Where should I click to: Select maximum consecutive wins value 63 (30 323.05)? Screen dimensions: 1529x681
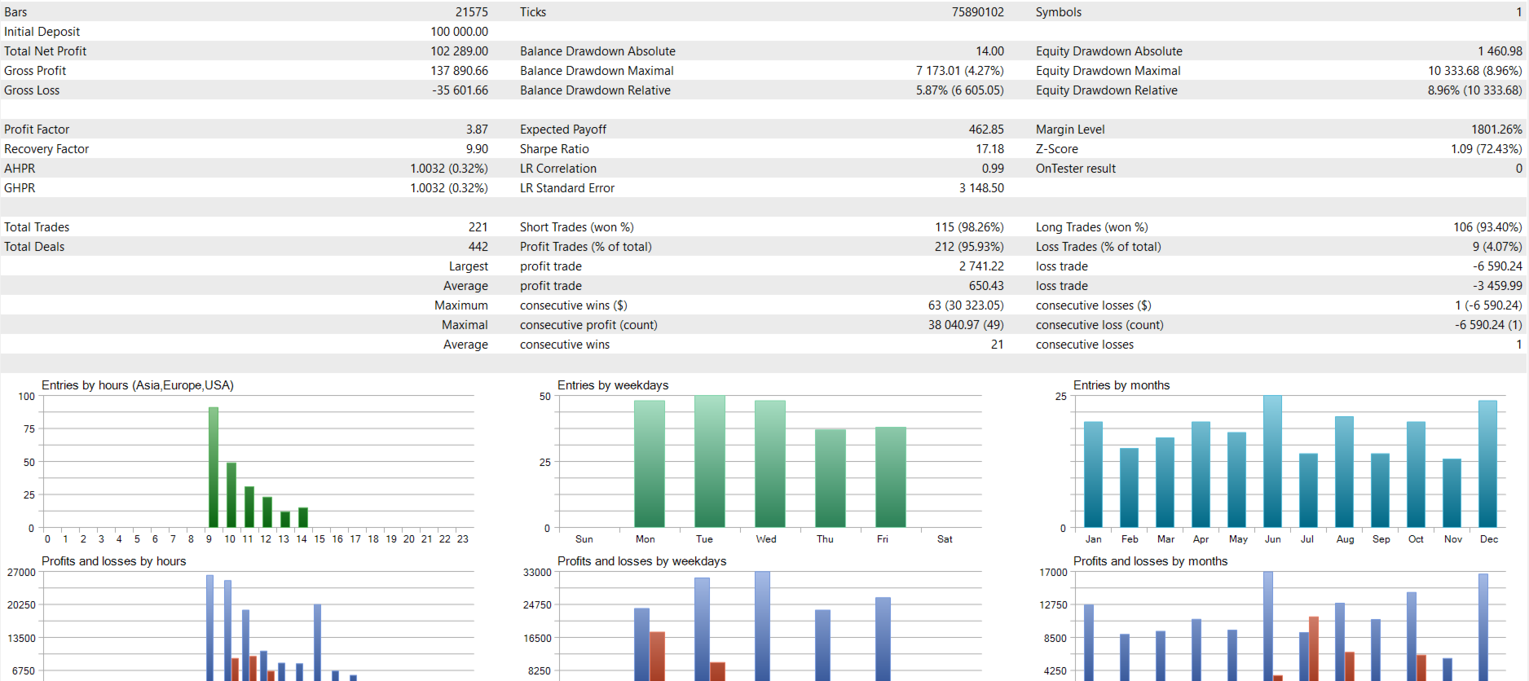click(x=966, y=305)
